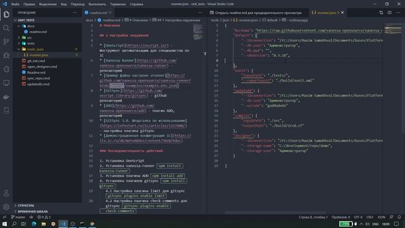
Task: Expand the ВРЕМЕННАЯ ШКАЛА timeline section
Action: 32,212
